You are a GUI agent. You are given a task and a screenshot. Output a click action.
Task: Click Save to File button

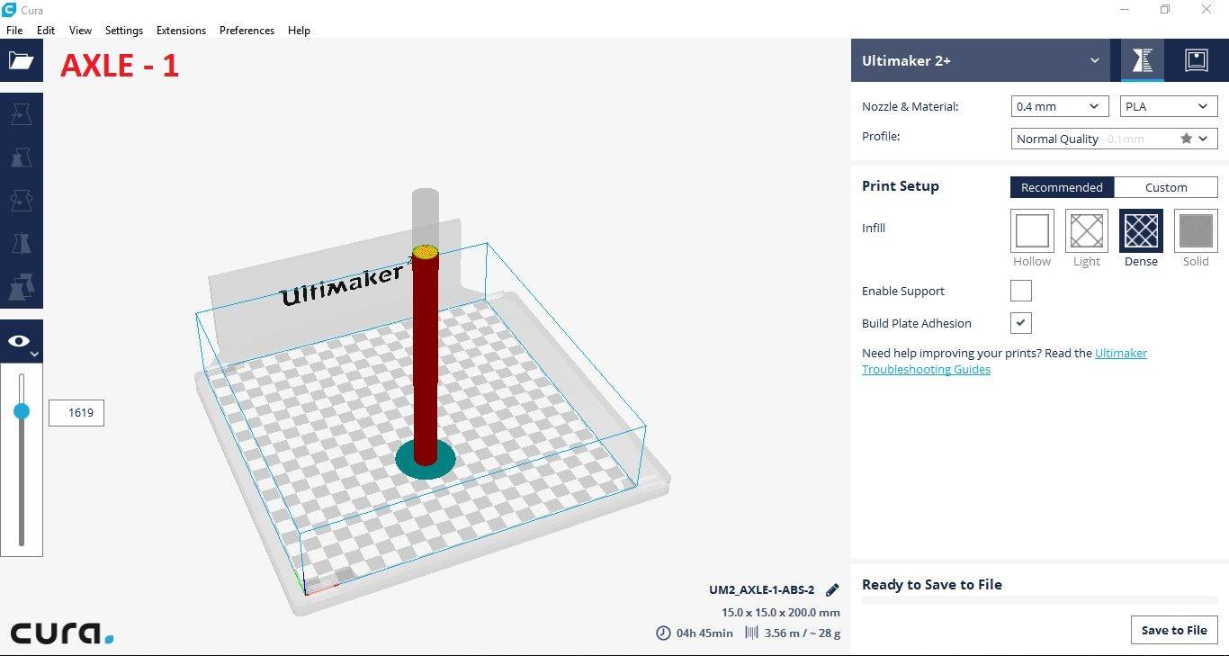[1174, 630]
